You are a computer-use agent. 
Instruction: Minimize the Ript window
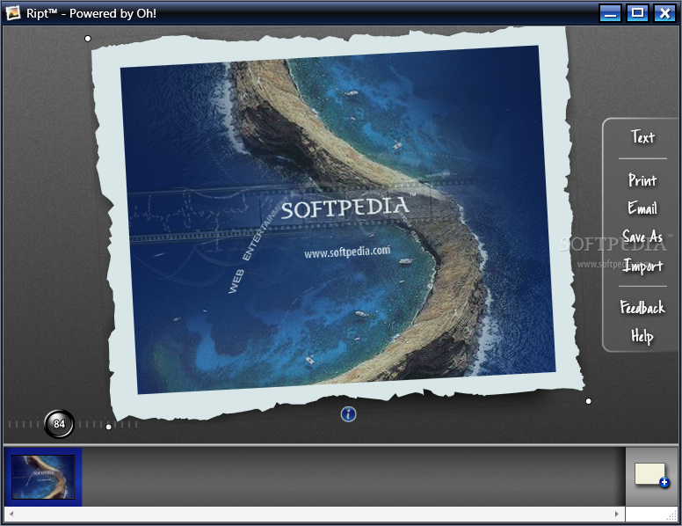click(x=610, y=13)
